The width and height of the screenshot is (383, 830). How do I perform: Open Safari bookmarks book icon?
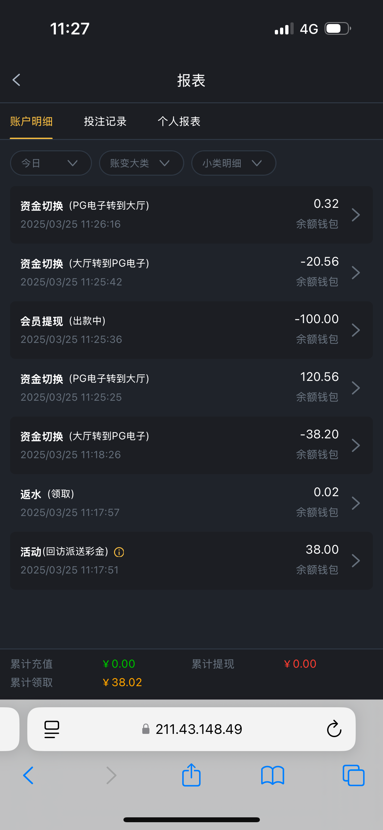point(273,775)
